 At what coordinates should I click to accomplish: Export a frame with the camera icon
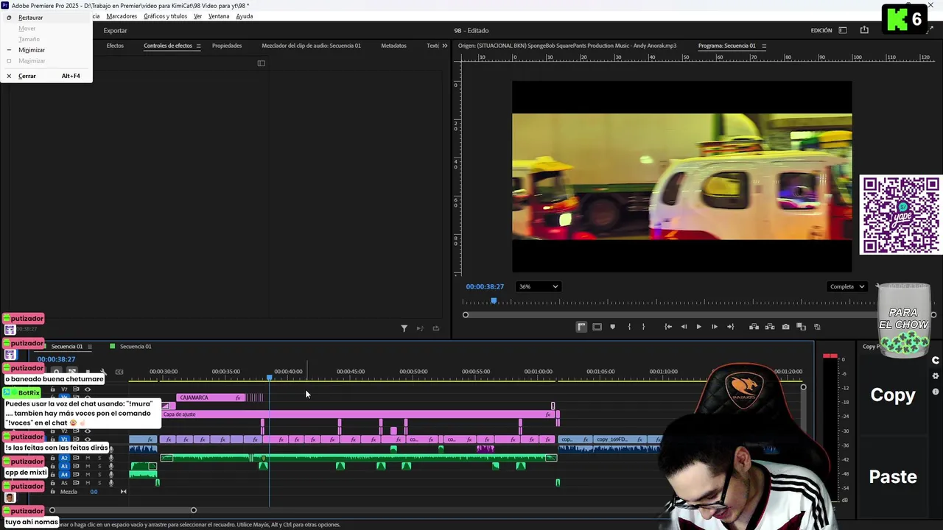(785, 327)
